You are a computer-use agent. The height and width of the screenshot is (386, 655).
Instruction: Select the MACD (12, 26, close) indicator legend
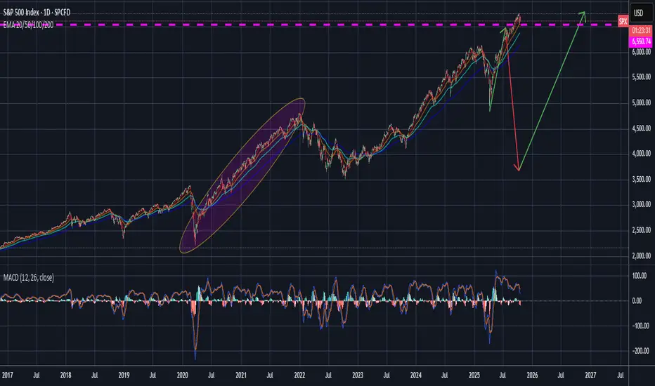(28, 277)
